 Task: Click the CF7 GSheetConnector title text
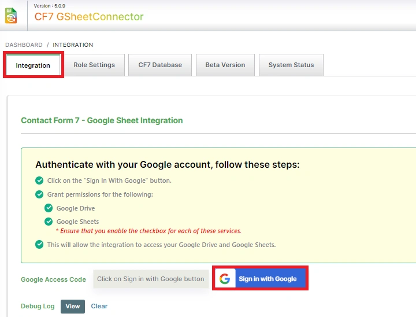(89, 17)
